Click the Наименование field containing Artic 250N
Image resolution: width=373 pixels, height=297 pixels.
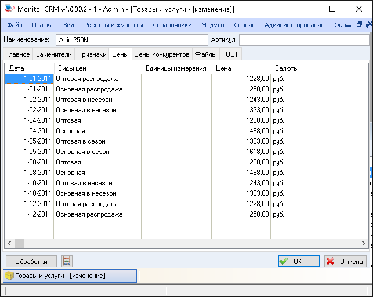131,39
